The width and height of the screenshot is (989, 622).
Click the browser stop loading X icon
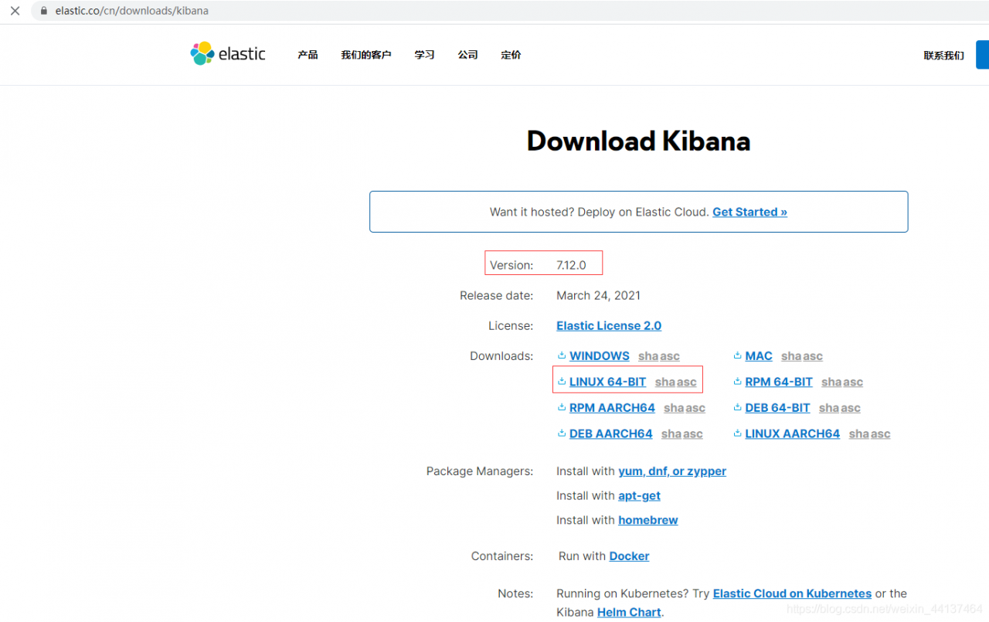(15, 11)
